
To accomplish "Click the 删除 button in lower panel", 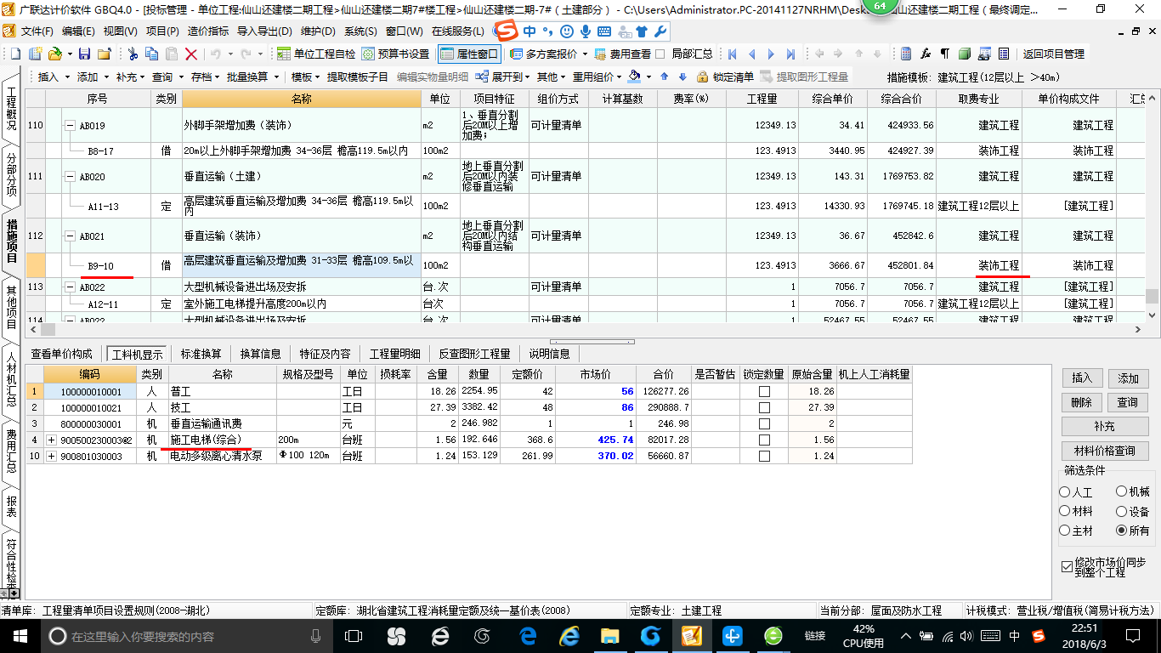I will [1081, 402].
